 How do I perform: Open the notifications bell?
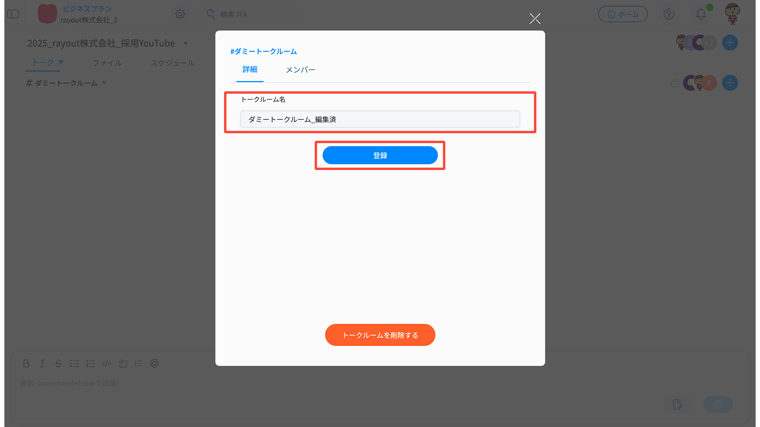(701, 14)
